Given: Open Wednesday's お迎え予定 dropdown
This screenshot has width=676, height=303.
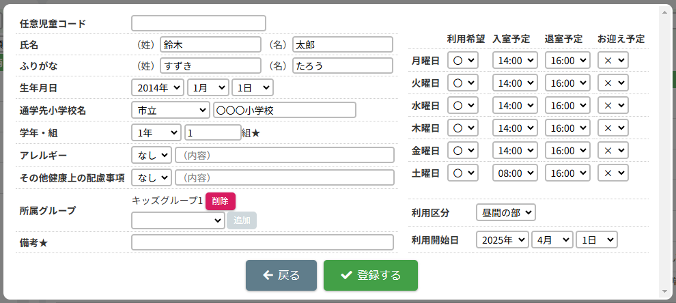Looking at the screenshot, I should coord(612,105).
